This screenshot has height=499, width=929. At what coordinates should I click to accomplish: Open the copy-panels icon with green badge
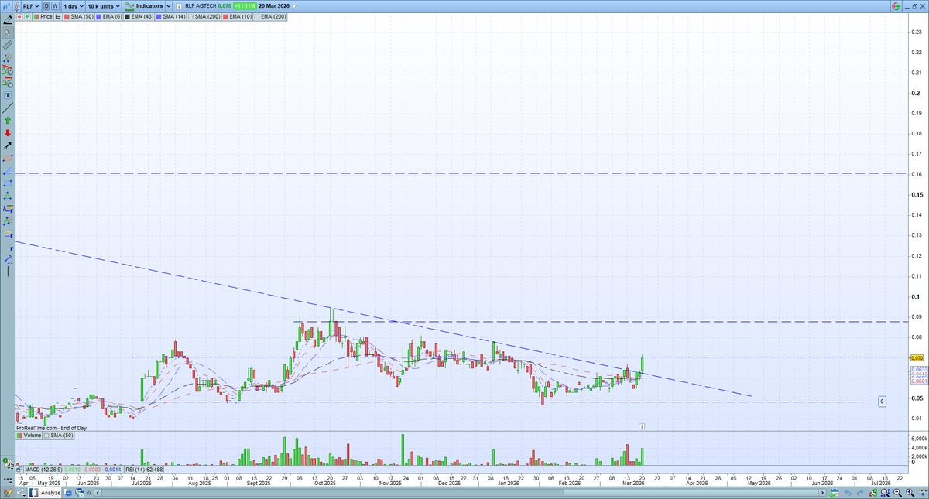pyautogui.click(x=8, y=464)
